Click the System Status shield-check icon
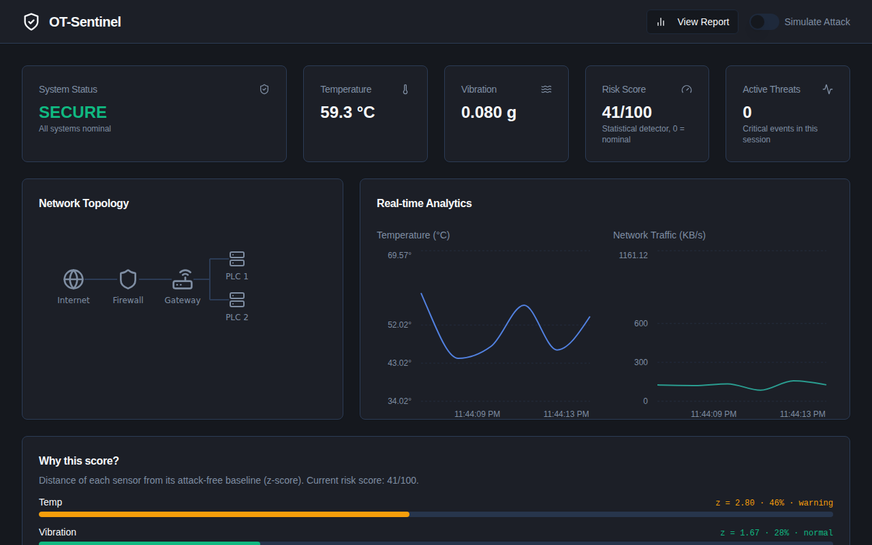The height and width of the screenshot is (545, 872). [x=264, y=89]
